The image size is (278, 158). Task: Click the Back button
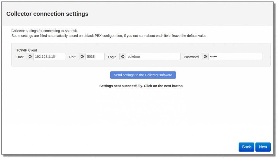246,147
